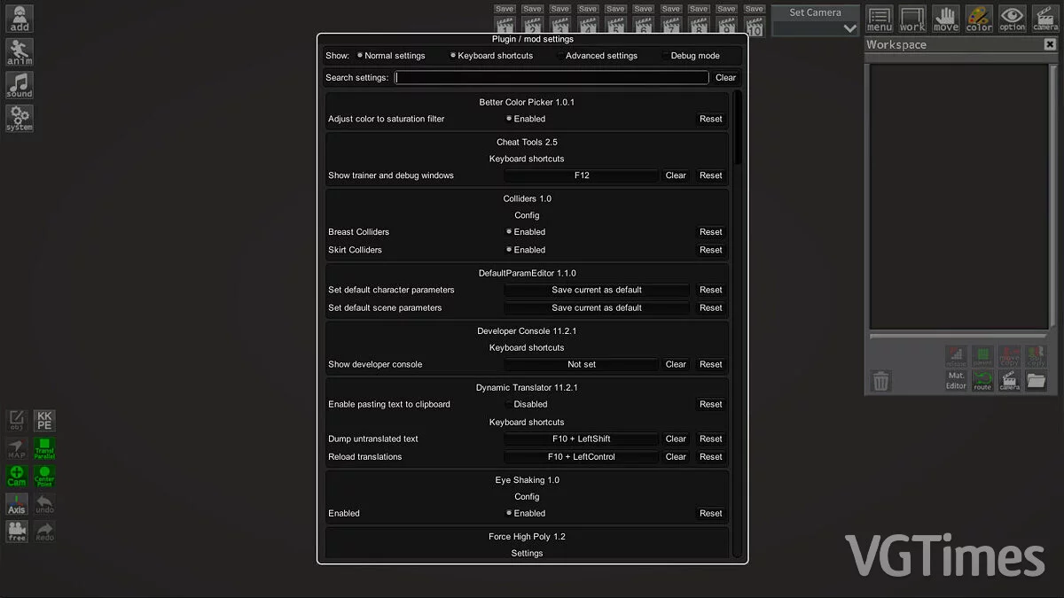
Task: Open the option eye icon
Action: click(x=1013, y=19)
